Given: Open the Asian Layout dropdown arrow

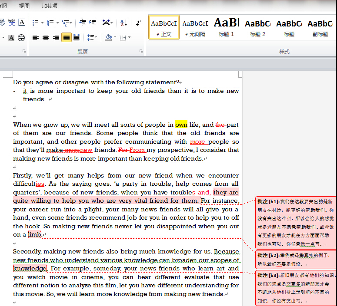Looking at the screenshot, I should (x=112, y=23).
